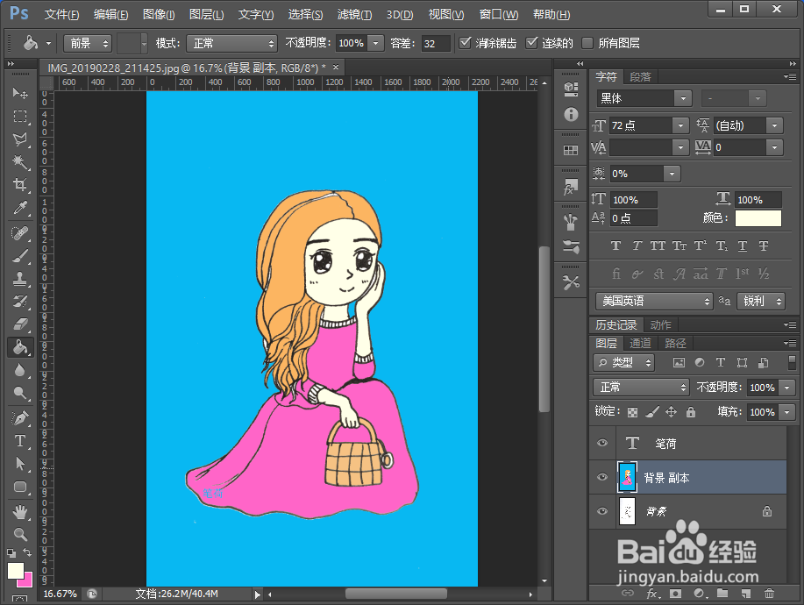Open the blend mode dropdown in options bar
804x605 pixels.
pyautogui.click(x=231, y=43)
